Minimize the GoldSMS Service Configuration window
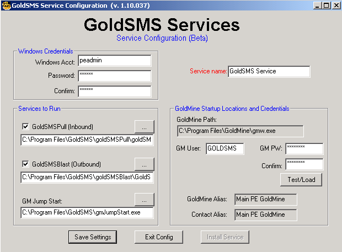This screenshot has width=342, height=252. [317, 5]
